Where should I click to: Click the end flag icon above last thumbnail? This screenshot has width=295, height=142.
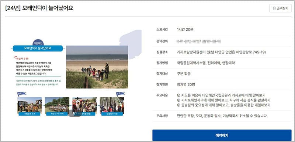click(x=120, y=94)
